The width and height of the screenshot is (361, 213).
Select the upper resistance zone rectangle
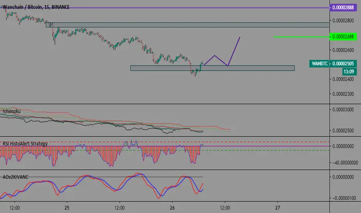pos(187,25)
